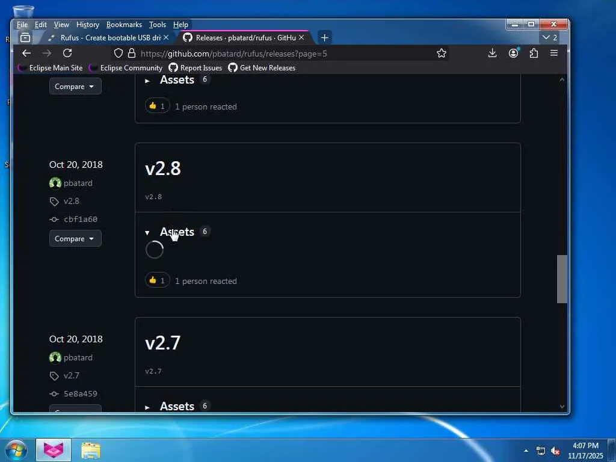Screen dimensions: 616x462
Task: Open the Windows Start menu
Action: point(16,450)
